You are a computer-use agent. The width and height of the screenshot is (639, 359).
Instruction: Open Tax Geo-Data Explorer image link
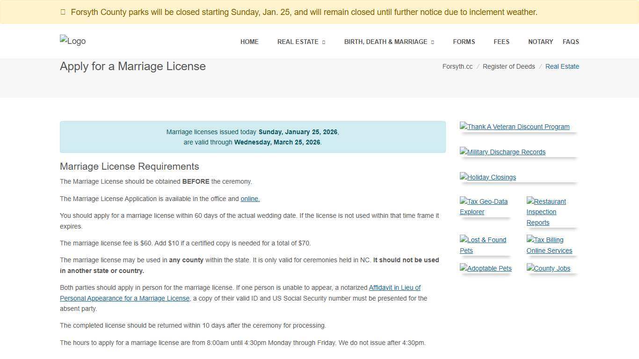484,207
